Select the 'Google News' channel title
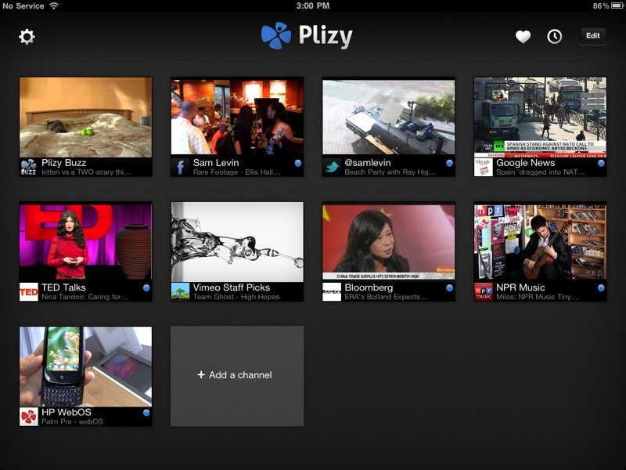 (525, 163)
